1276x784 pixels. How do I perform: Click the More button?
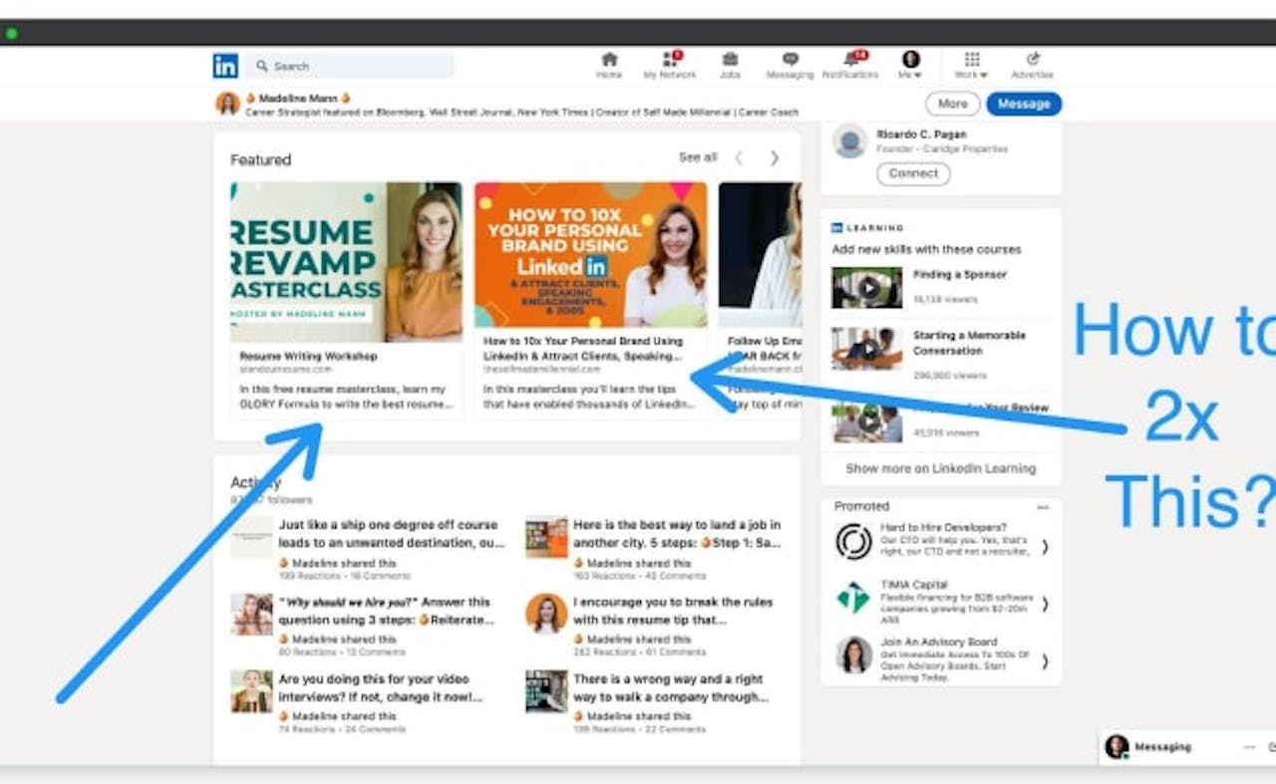(x=953, y=104)
